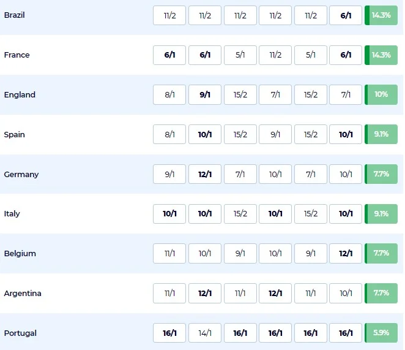The width and height of the screenshot is (405, 350).
Task: Select Portugal's 5.9% probability badge
Action: point(381,333)
